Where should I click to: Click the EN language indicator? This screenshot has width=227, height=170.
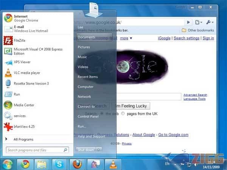pyautogui.click(x=167, y=164)
